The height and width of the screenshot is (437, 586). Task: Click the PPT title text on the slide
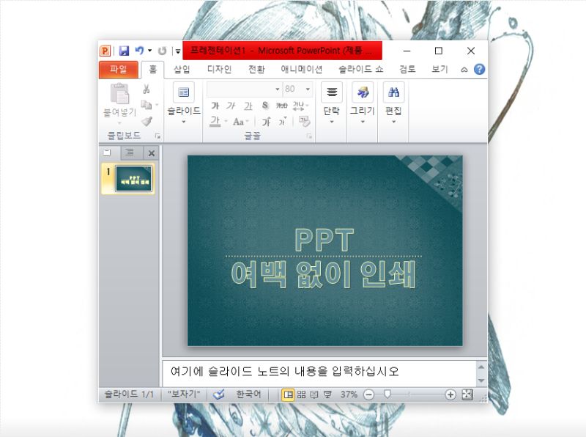pyautogui.click(x=324, y=240)
